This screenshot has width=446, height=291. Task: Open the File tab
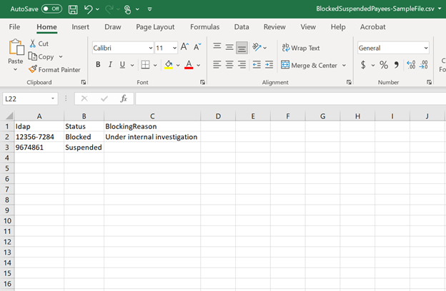point(14,27)
